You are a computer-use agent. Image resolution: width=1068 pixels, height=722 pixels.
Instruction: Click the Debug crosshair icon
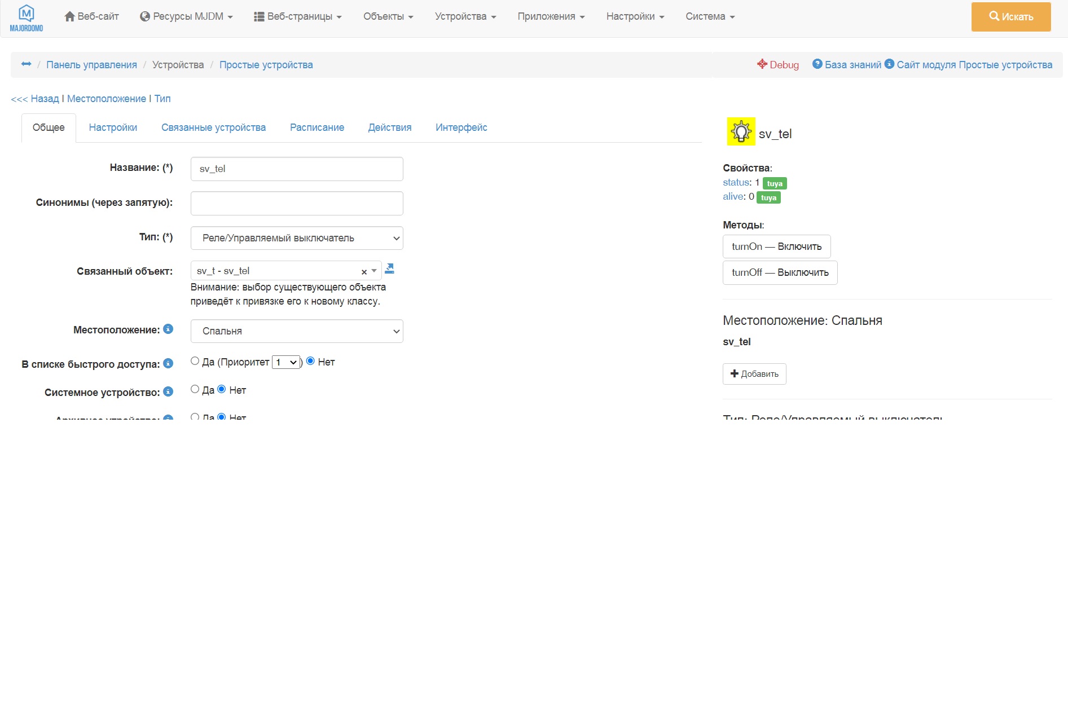(x=762, y=64)
